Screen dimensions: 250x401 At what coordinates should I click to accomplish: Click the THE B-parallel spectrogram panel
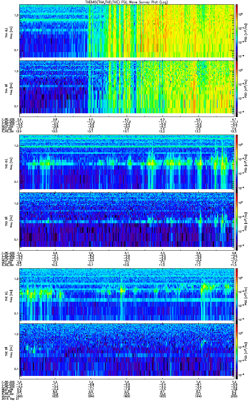tap(127, 351)
